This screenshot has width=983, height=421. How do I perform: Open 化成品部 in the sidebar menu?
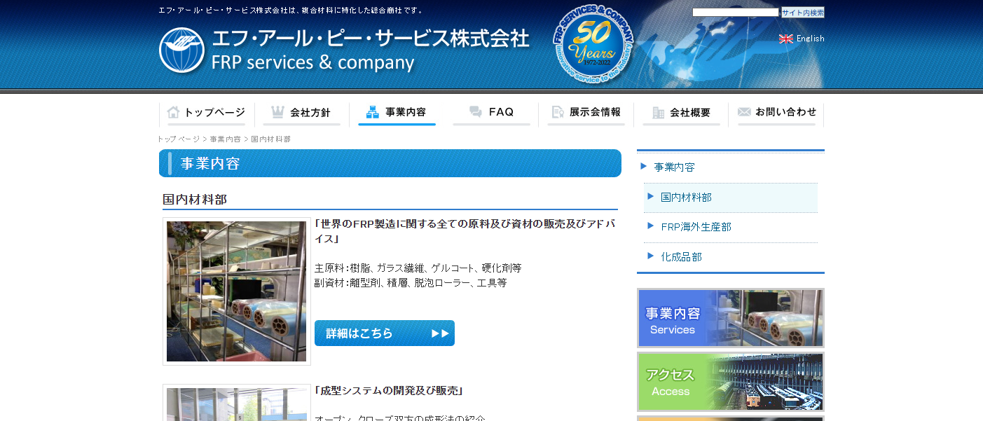click(681, 257)
